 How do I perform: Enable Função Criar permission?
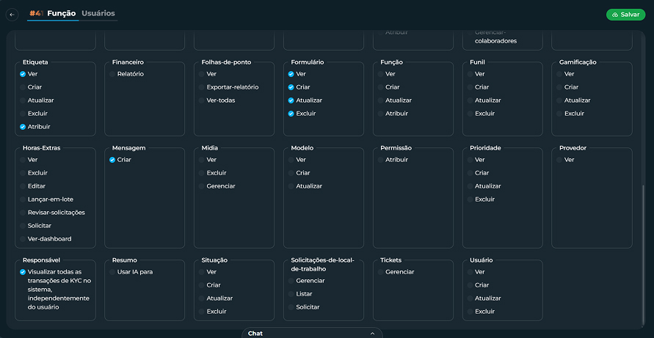[380, 87]
